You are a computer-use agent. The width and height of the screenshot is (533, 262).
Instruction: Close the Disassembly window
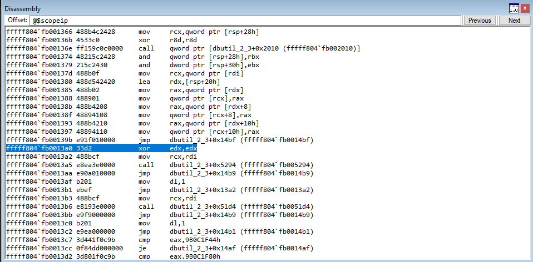[525, 8]
